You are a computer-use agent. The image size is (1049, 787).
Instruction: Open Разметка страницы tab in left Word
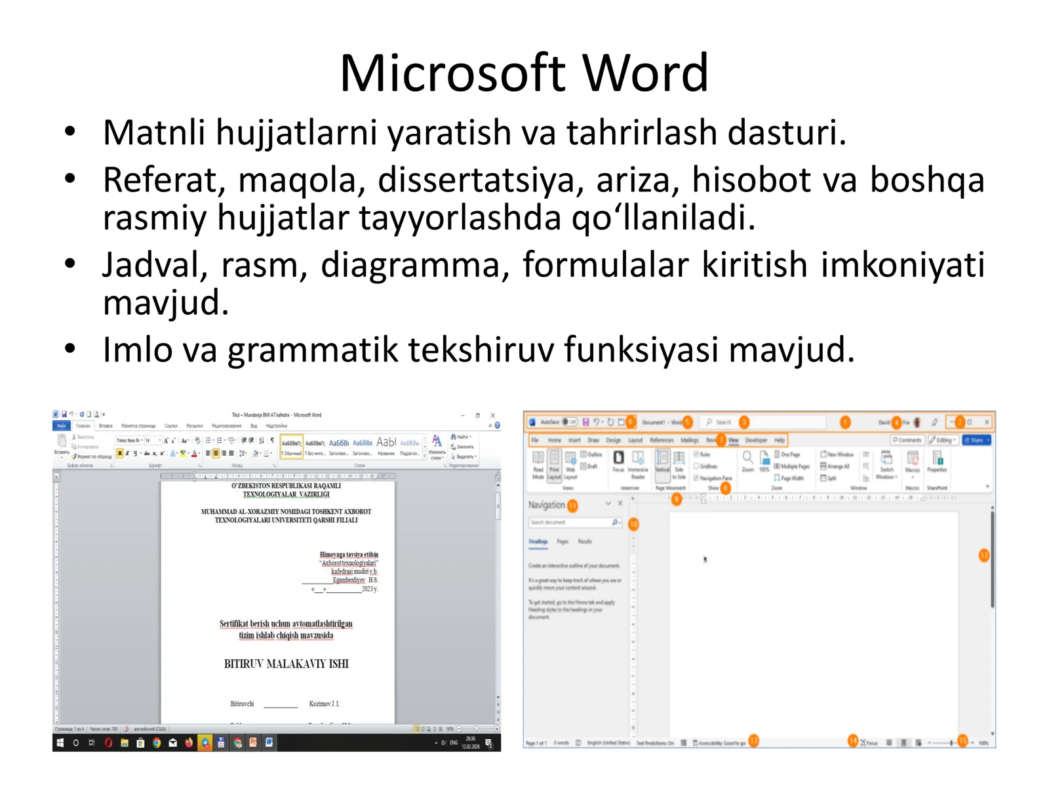click(x=138, y=426)
